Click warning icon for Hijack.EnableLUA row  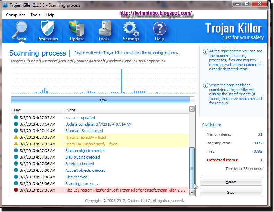16,137
